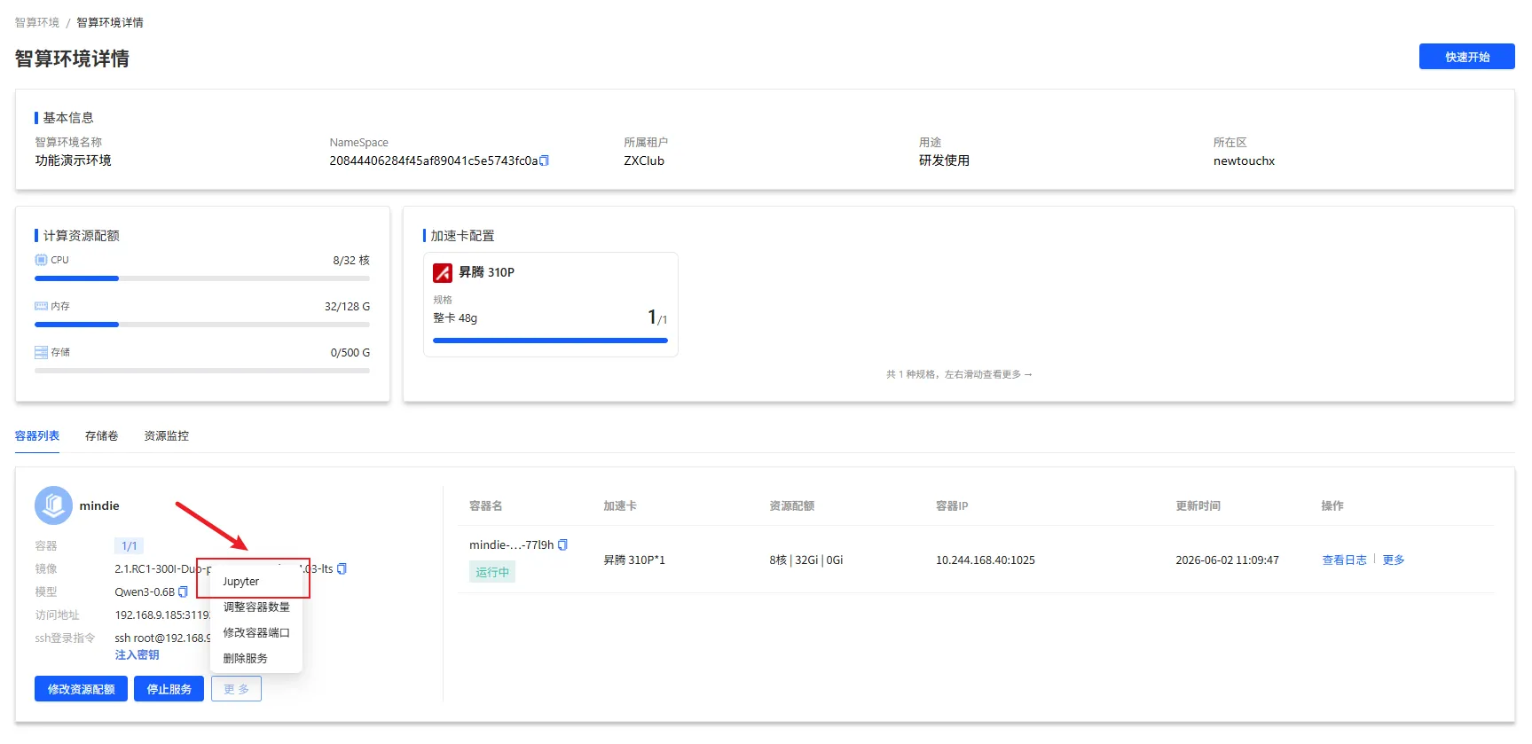Copy the Qwen3-0.6B model name icon
The height and width of the screenshot is (744, 1532).
pos(183,591)
